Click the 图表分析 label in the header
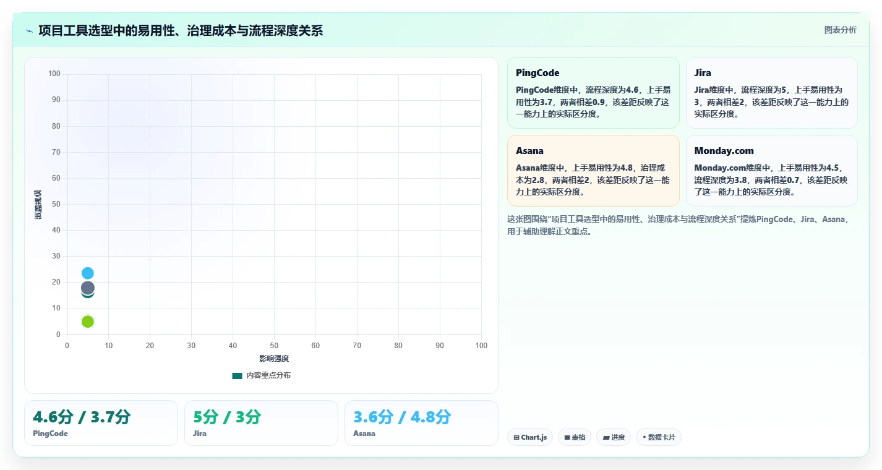The image size is (882, 470). (840, 30)
